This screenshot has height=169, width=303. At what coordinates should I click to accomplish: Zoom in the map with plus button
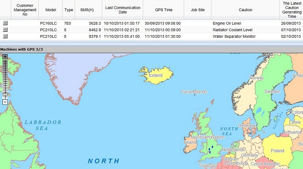point(5,56)
